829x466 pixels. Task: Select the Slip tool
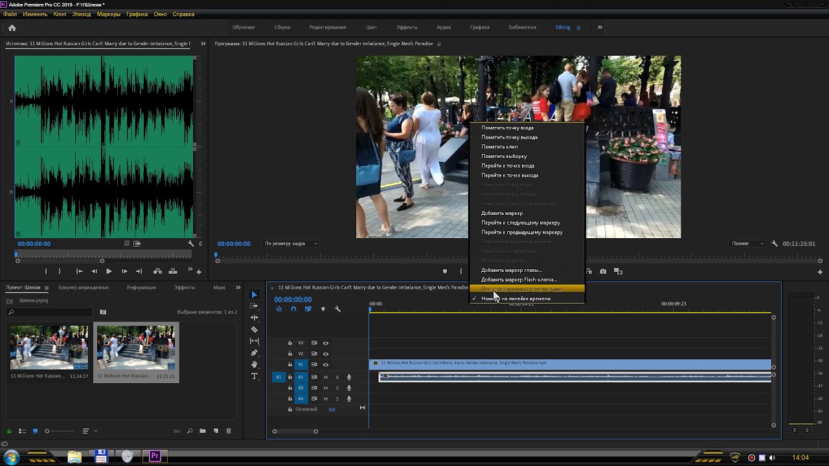[254, 341]
